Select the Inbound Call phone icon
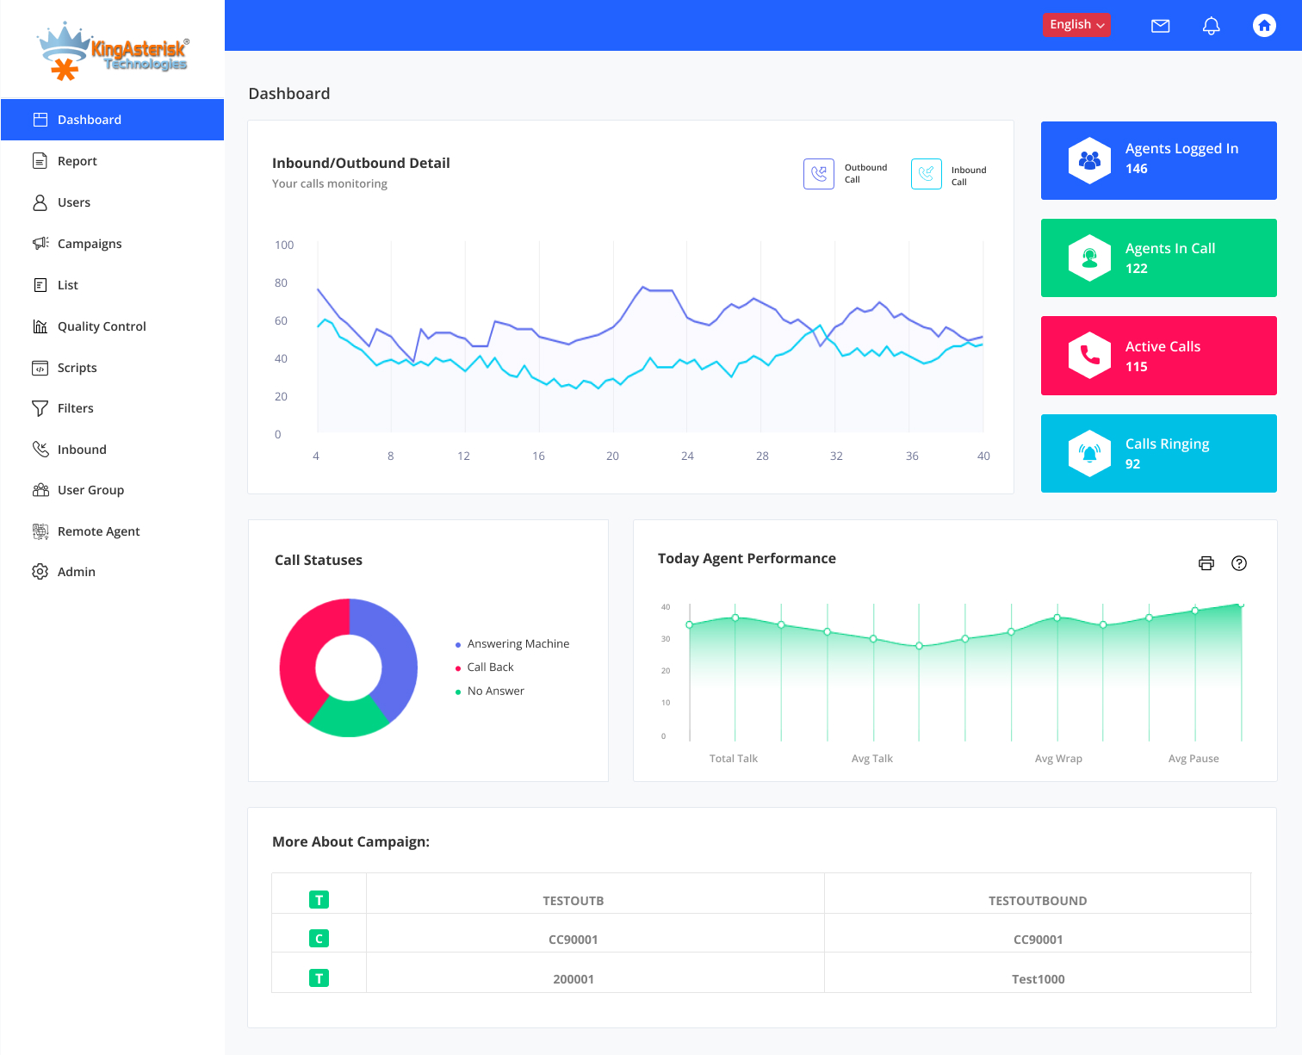The image size is (1302, 1055). coord(926,173)
